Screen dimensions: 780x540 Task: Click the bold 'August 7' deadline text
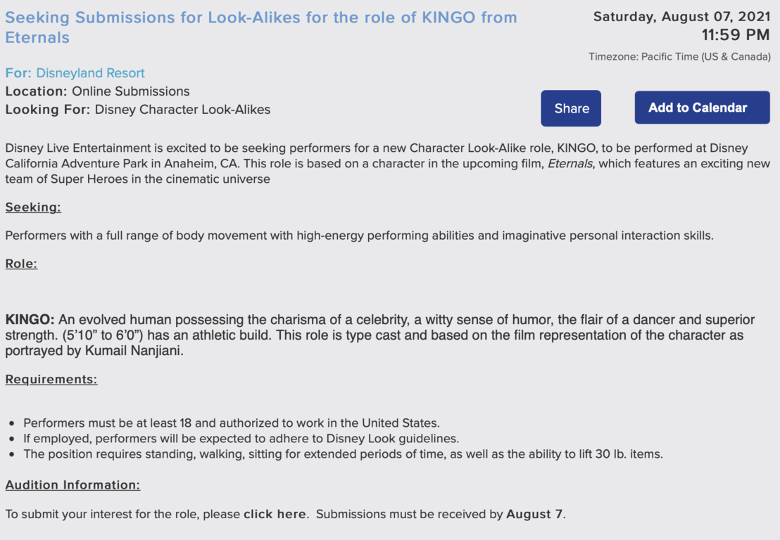[534, 514]
